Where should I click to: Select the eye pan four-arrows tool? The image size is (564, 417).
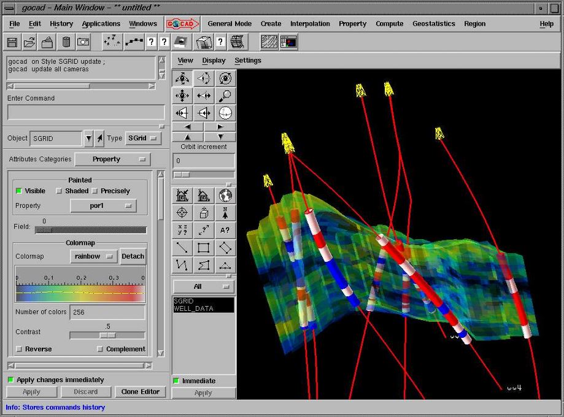(x=182, y=96)
